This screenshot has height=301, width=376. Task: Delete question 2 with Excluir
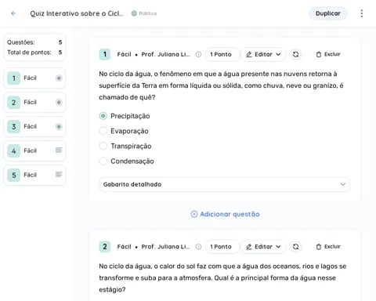pos(328,247)
